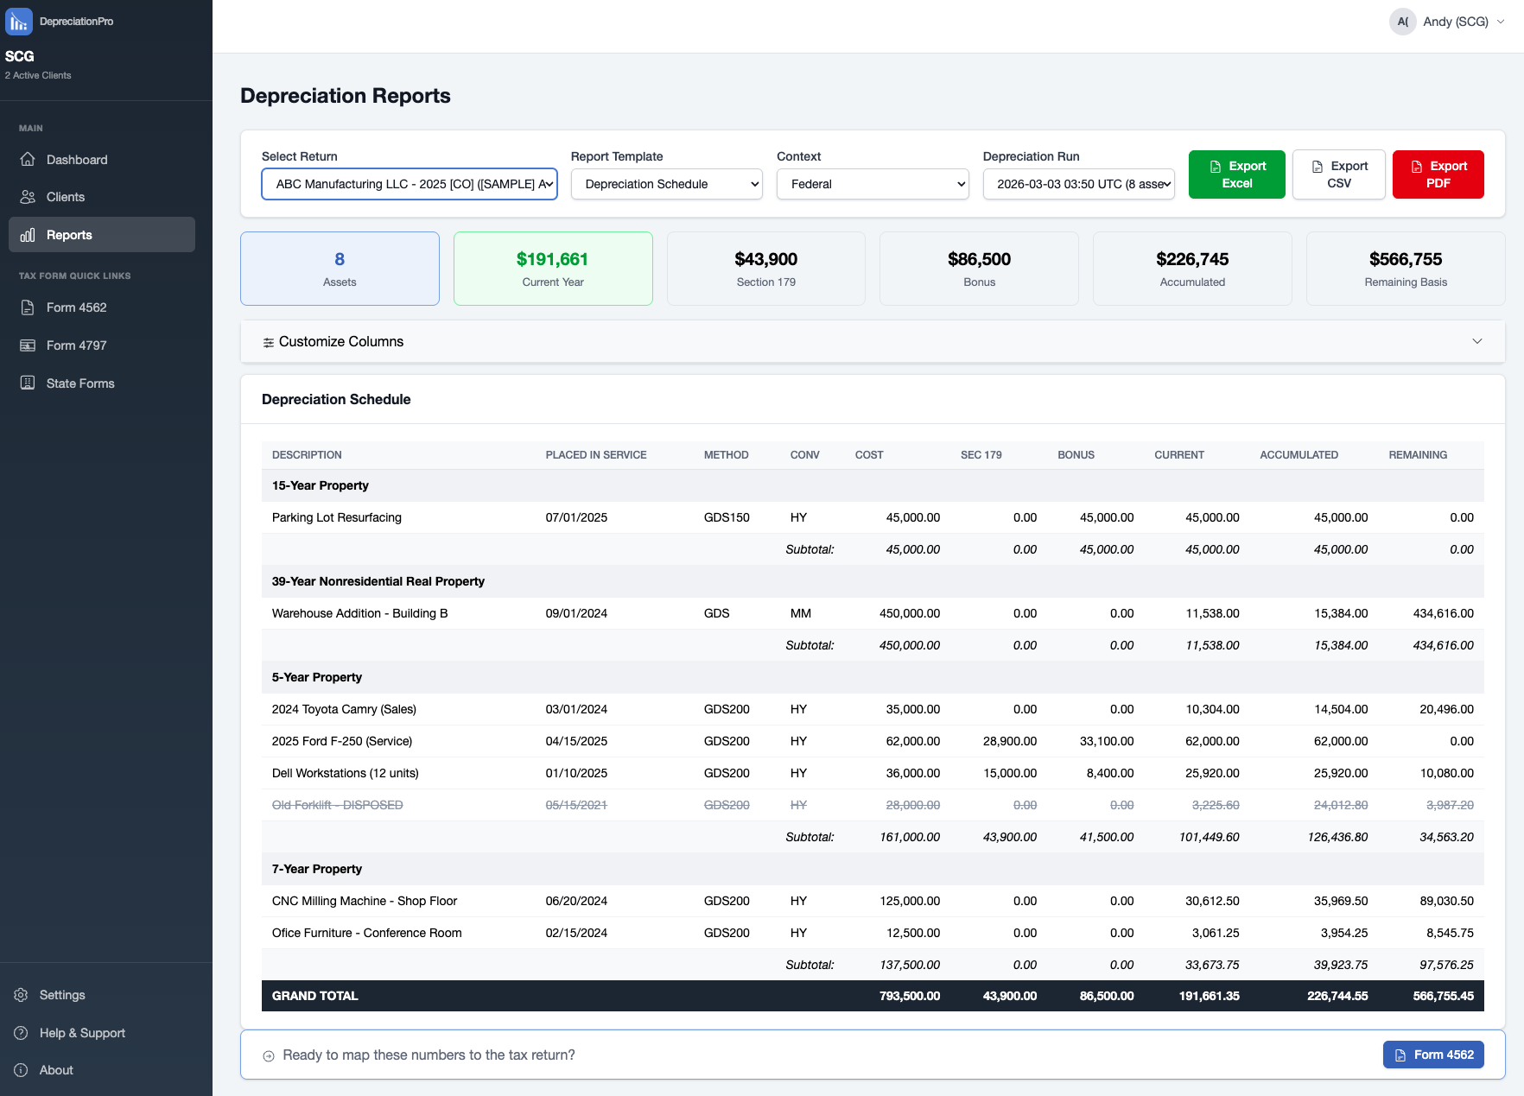Click the DepreciationPro logo icon

coord(19,22)
